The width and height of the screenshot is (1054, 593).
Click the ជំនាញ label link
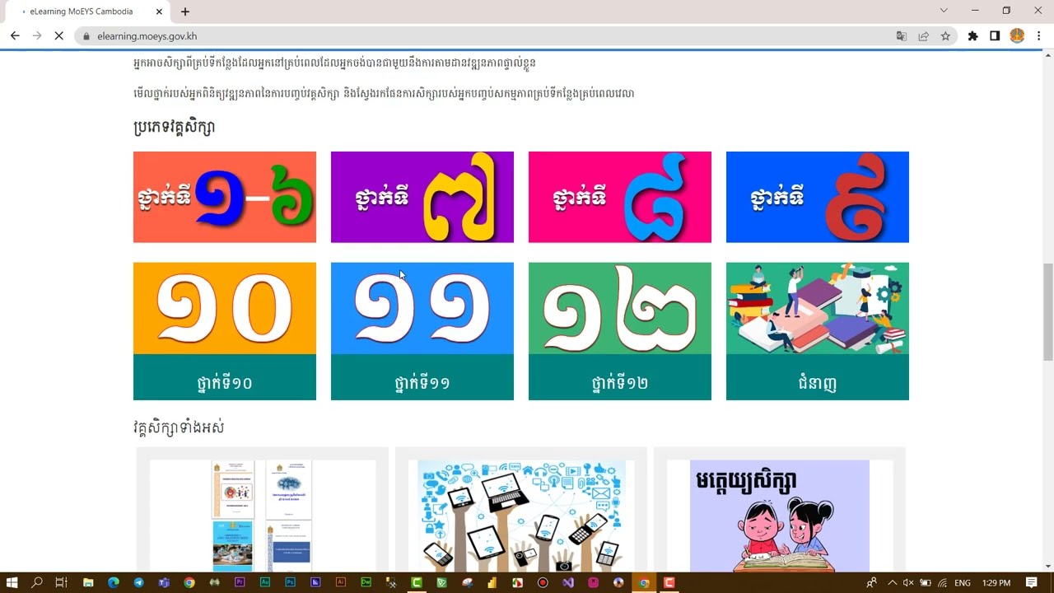coord(818,383)
